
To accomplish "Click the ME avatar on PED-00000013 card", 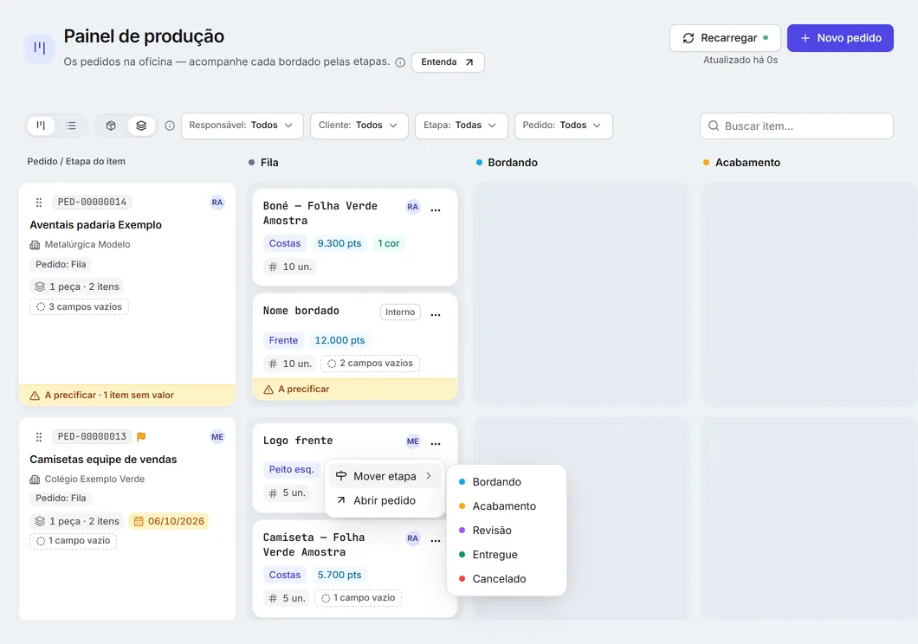I will tap(217, 437).
